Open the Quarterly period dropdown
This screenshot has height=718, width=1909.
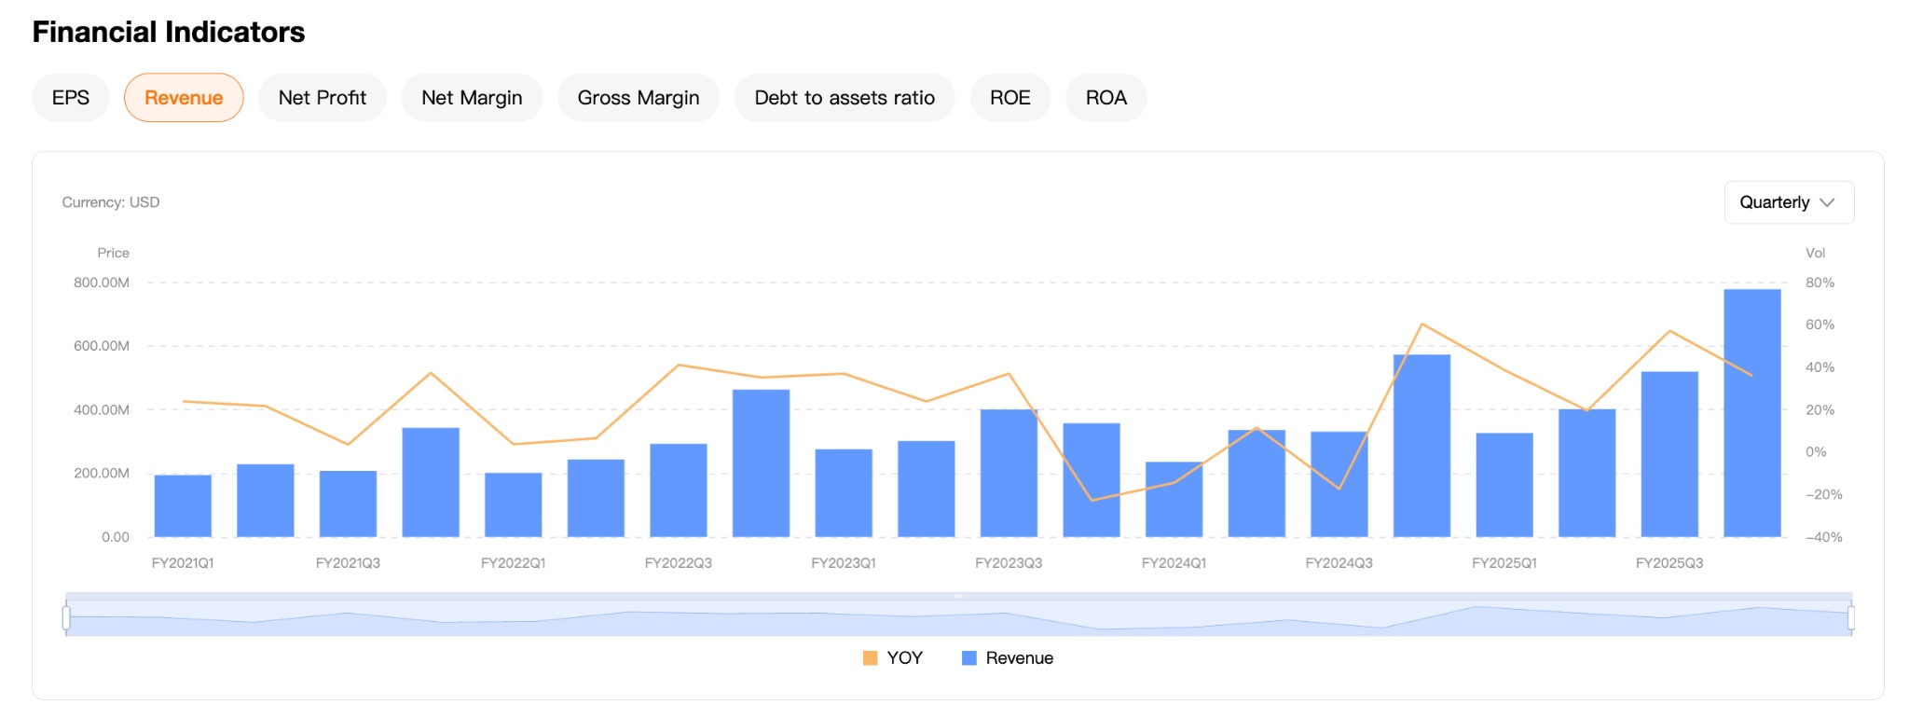(x=1775, y=202)
